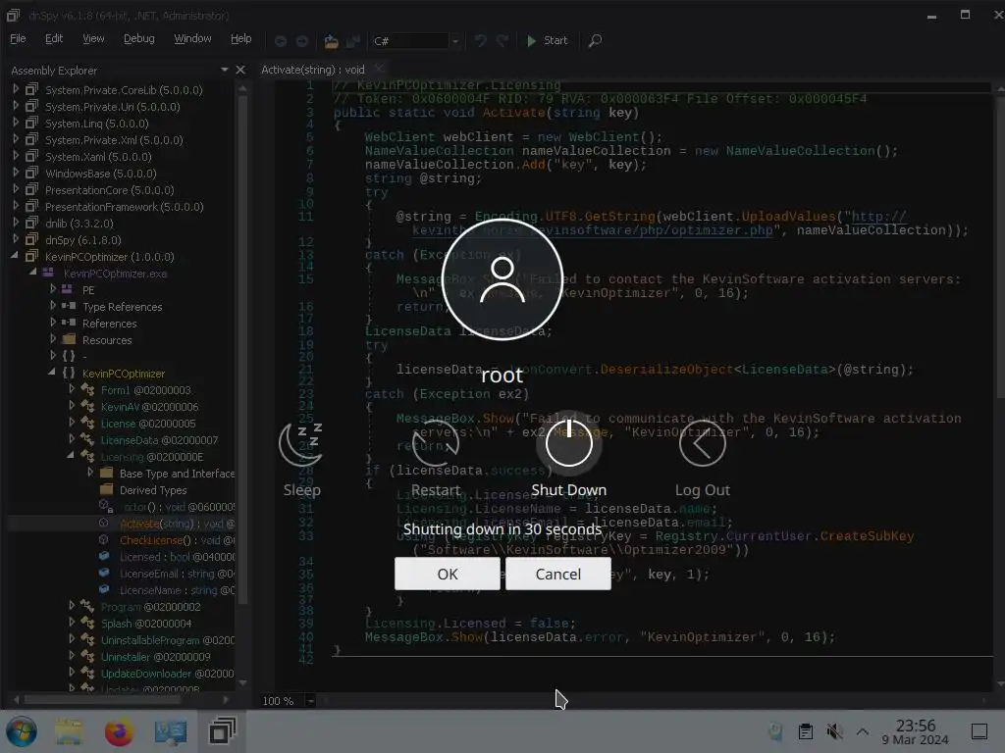Open the 100 % zoom level dropdown
Viewport: 1005px width, 753px height.
tap(309, 700)
